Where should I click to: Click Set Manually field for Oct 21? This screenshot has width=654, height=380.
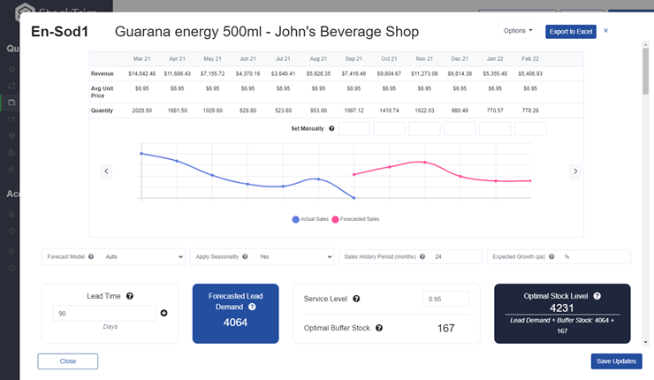[x=389, y=129]
